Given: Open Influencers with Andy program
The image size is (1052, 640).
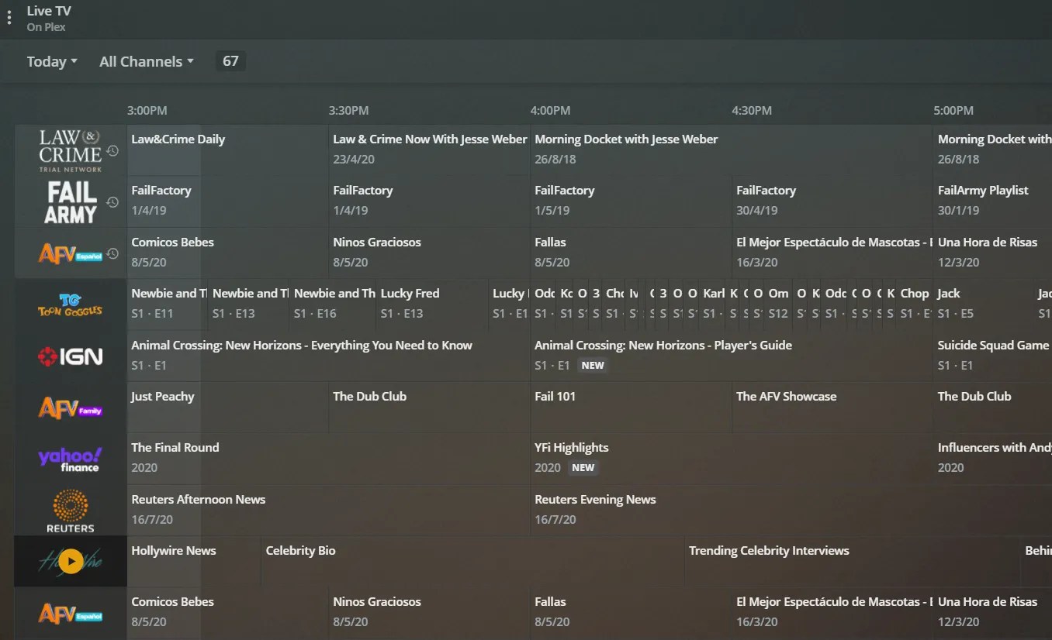Looking at the screenshot, I should tap(993, 459).
